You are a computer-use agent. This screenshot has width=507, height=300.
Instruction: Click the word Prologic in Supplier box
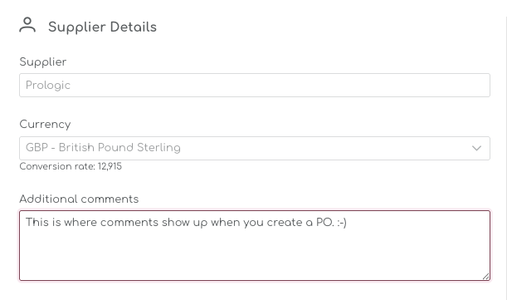coord(48,86)
